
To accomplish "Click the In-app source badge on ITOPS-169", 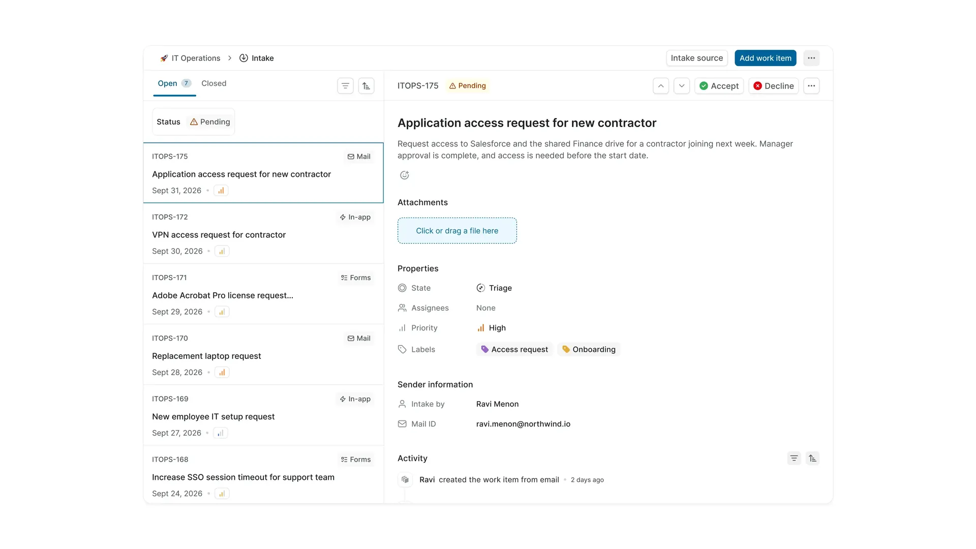I will point(355,399).
